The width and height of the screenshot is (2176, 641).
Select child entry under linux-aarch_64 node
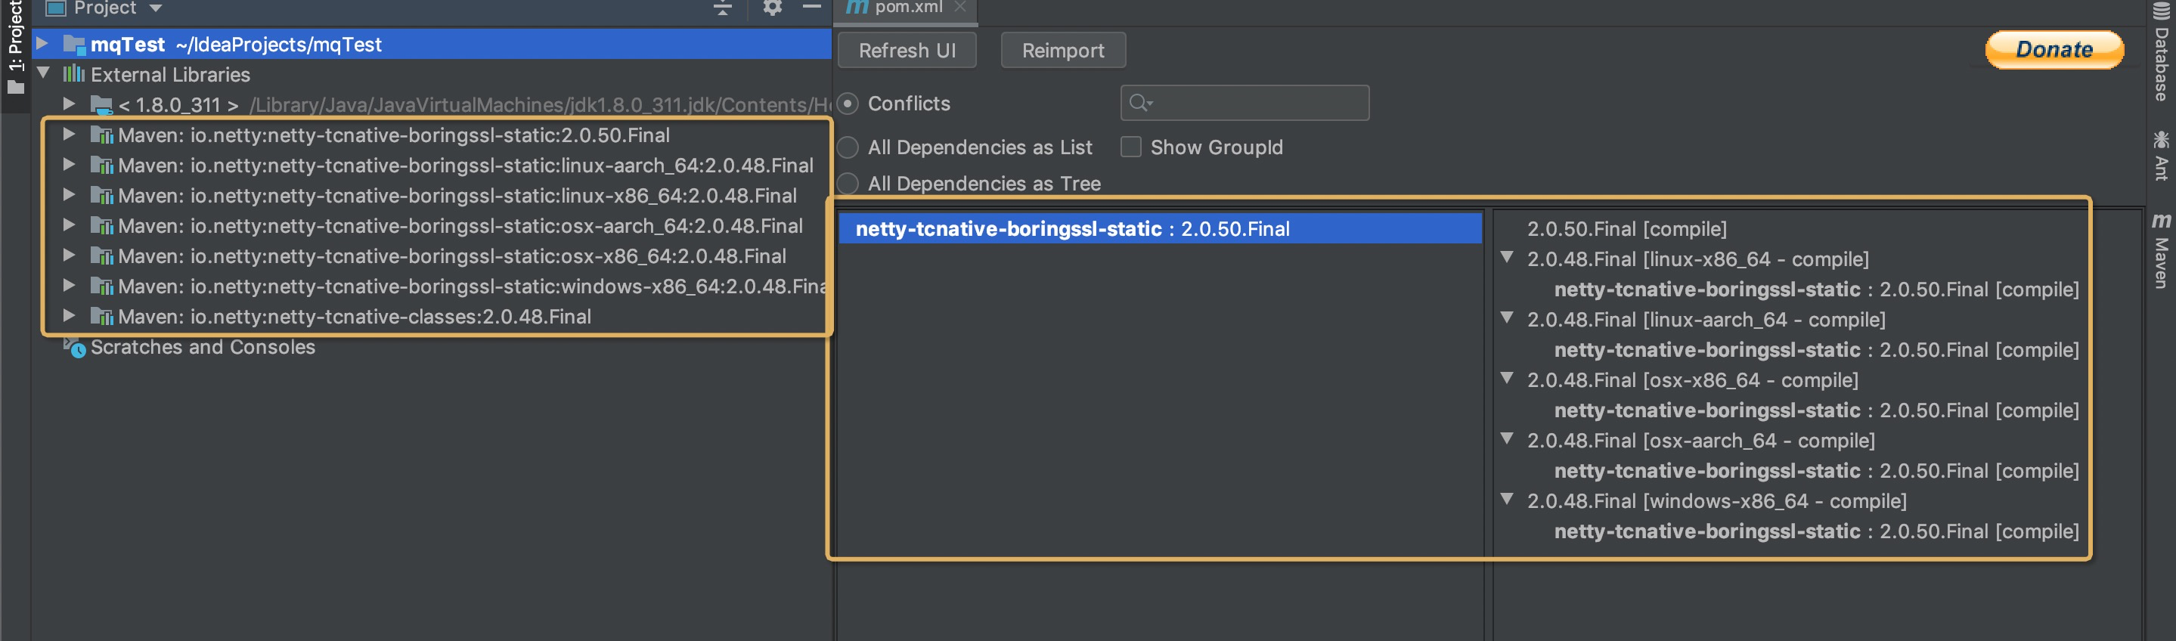click(1816, 350)
